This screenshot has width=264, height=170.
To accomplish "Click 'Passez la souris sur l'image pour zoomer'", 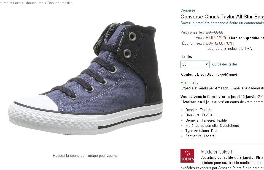I will coord(86,156).
